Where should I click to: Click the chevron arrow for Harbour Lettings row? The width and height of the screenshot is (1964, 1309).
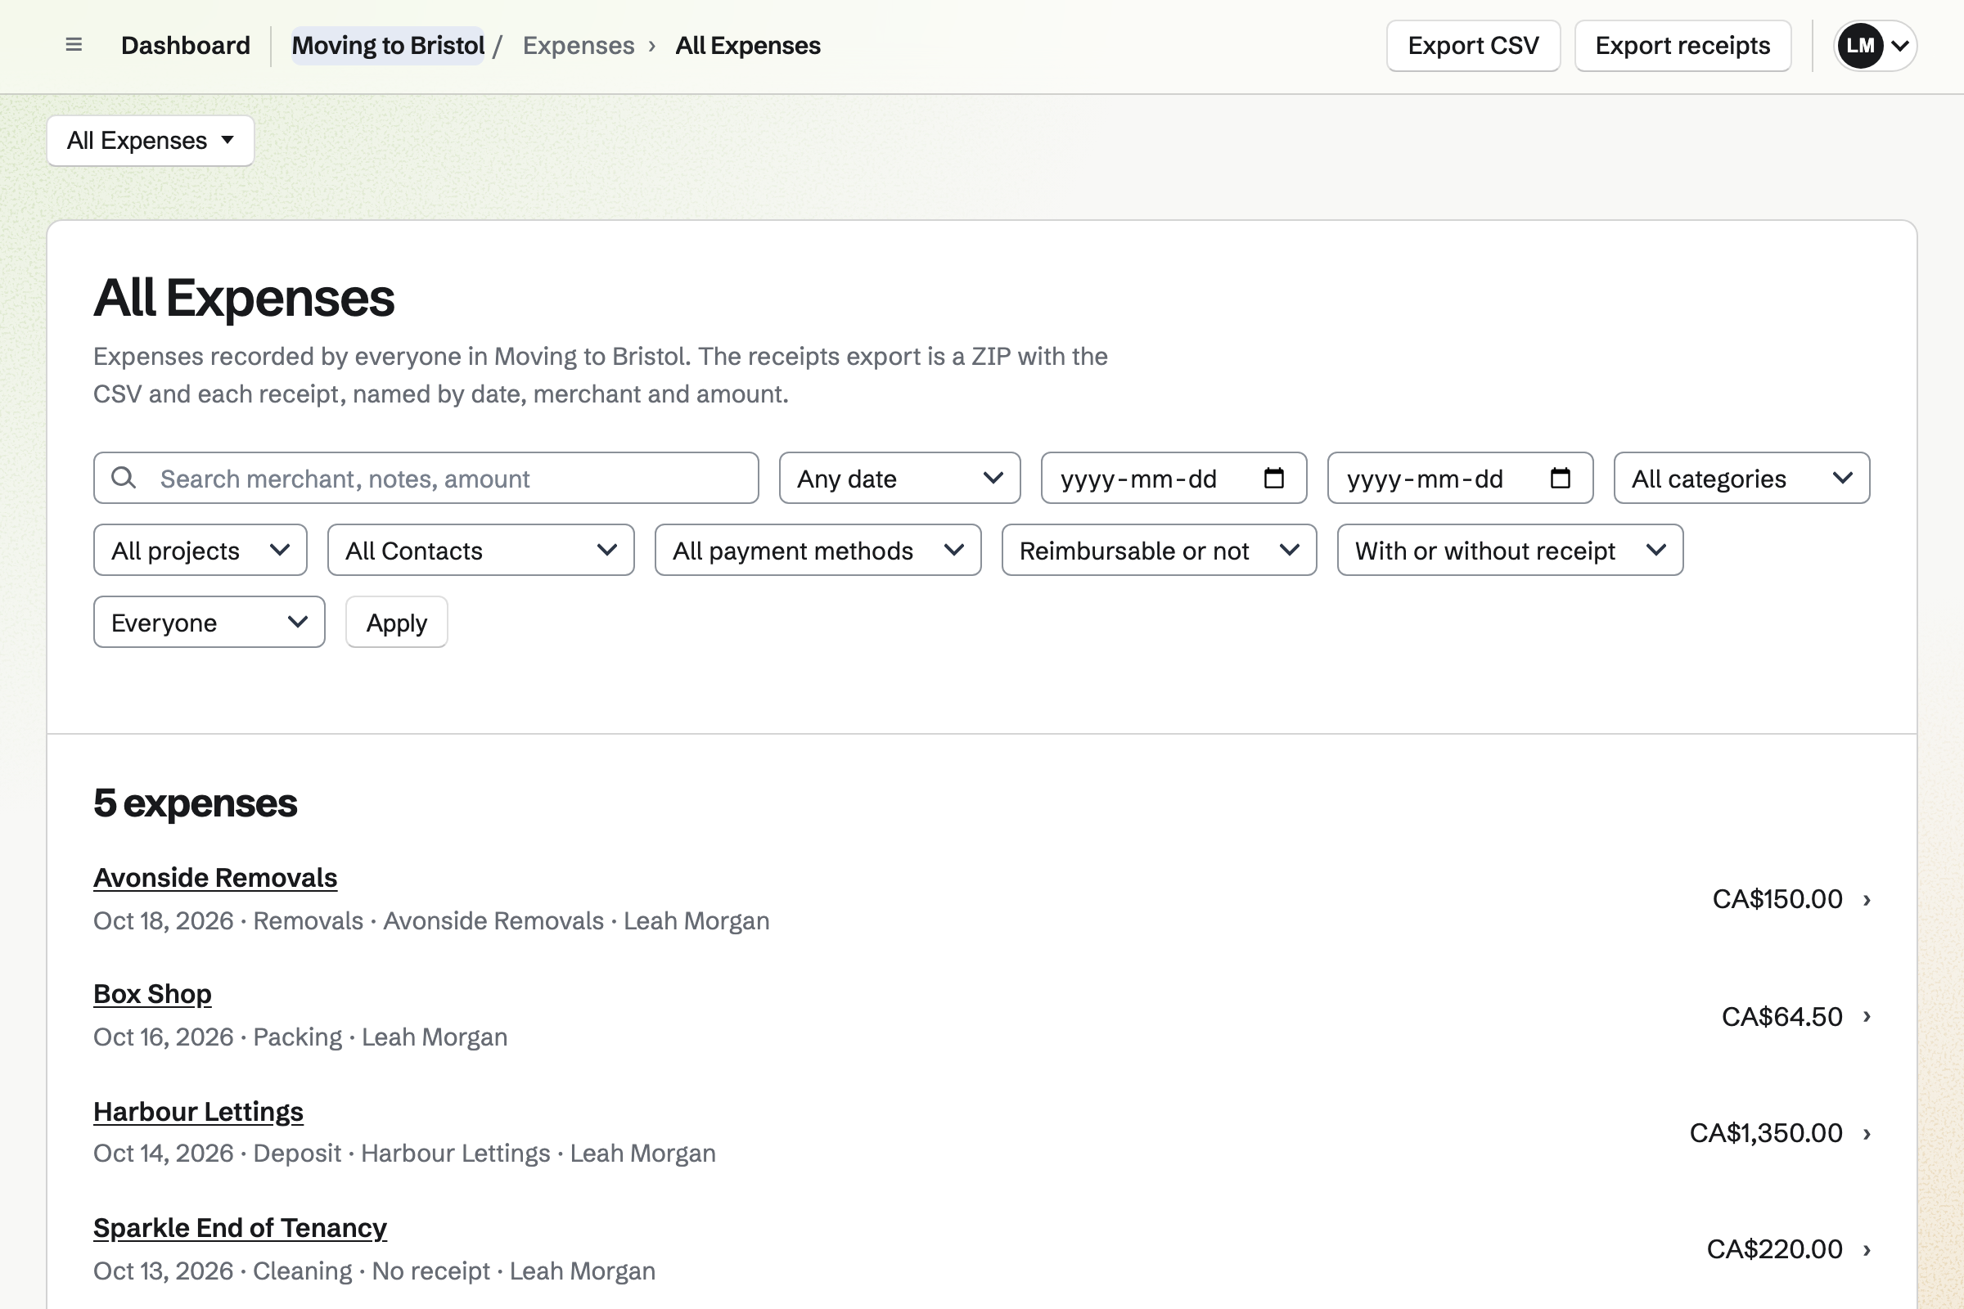point(1867,1133)
